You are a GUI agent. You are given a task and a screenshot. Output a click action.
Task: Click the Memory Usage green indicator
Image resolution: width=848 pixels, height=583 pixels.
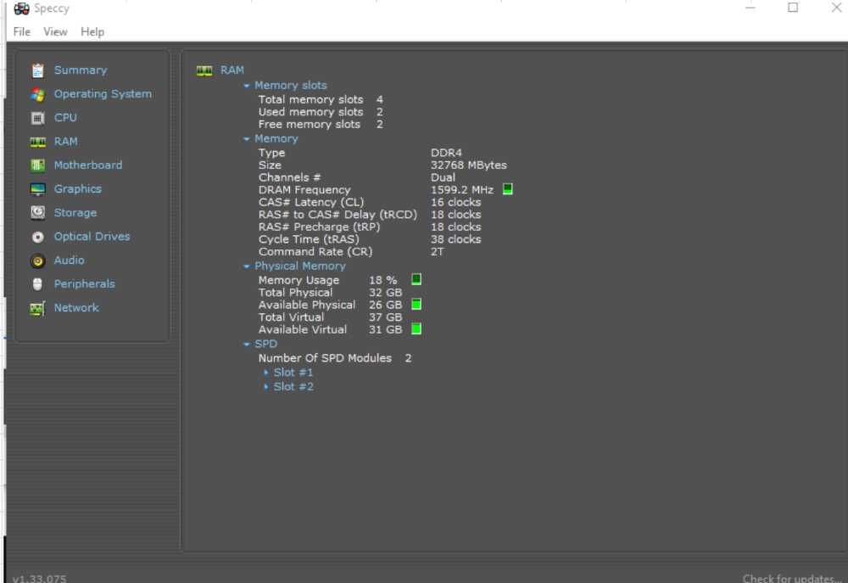click(x=416, y=279)
